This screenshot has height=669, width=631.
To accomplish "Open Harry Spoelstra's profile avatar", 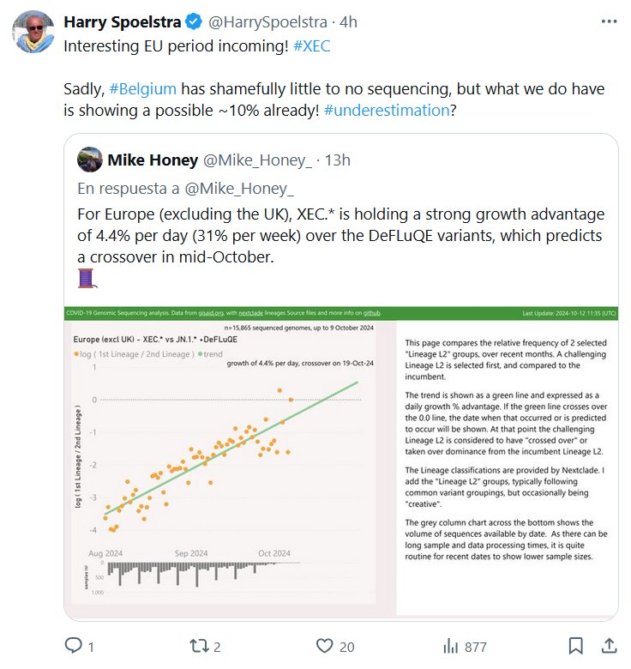I will (x=33, y=32).
